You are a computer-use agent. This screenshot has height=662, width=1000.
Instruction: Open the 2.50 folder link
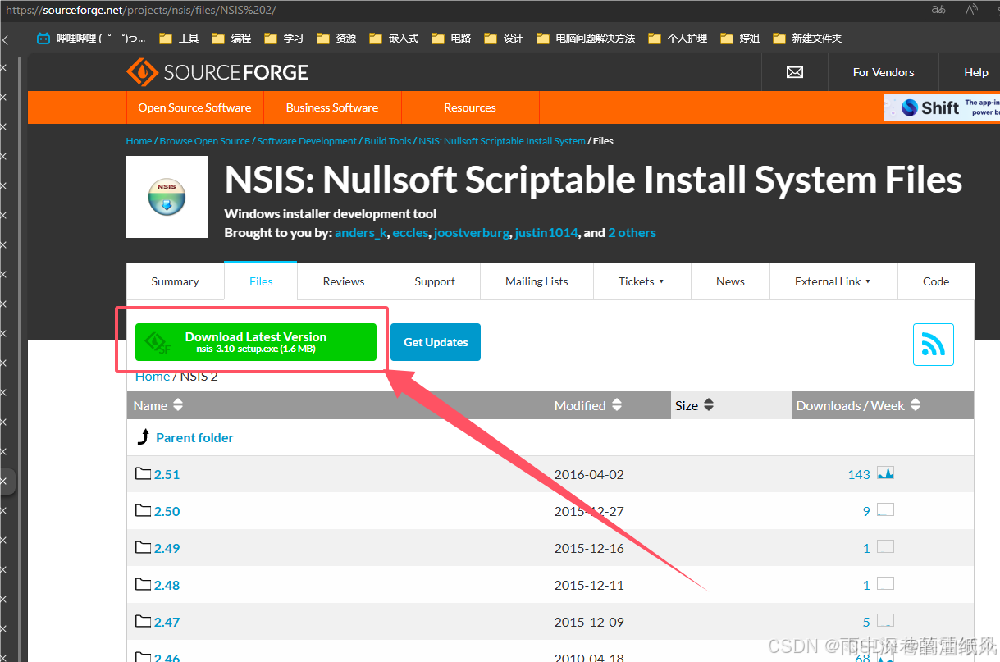point(167,511)
